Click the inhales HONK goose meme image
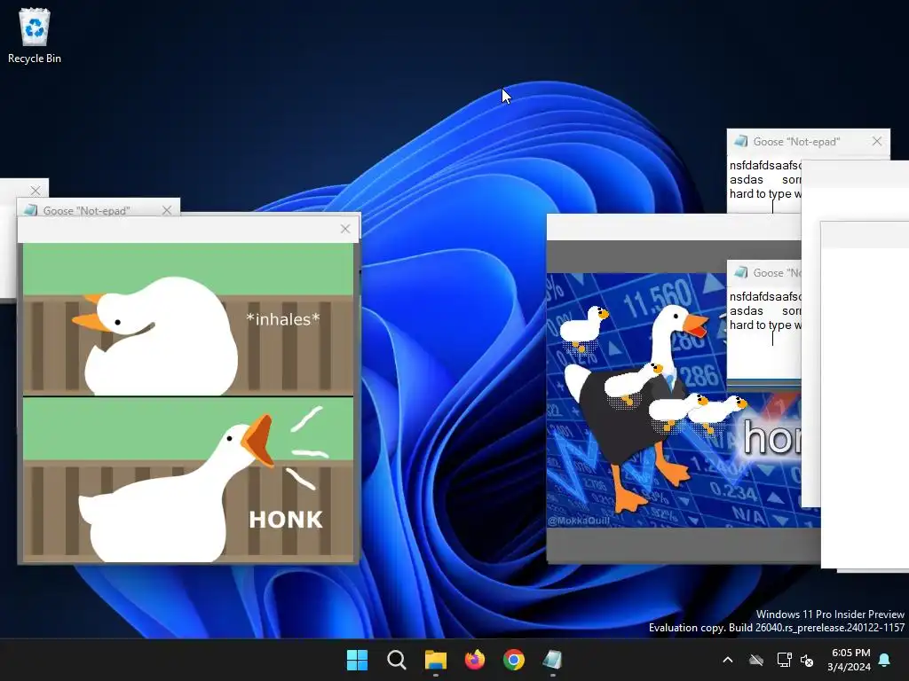 pos(188,403)
